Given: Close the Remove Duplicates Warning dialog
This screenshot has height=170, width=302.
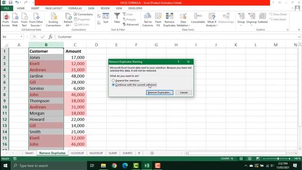Looking at the screenshot, I should pyautogui.click(x=188, y=62).
